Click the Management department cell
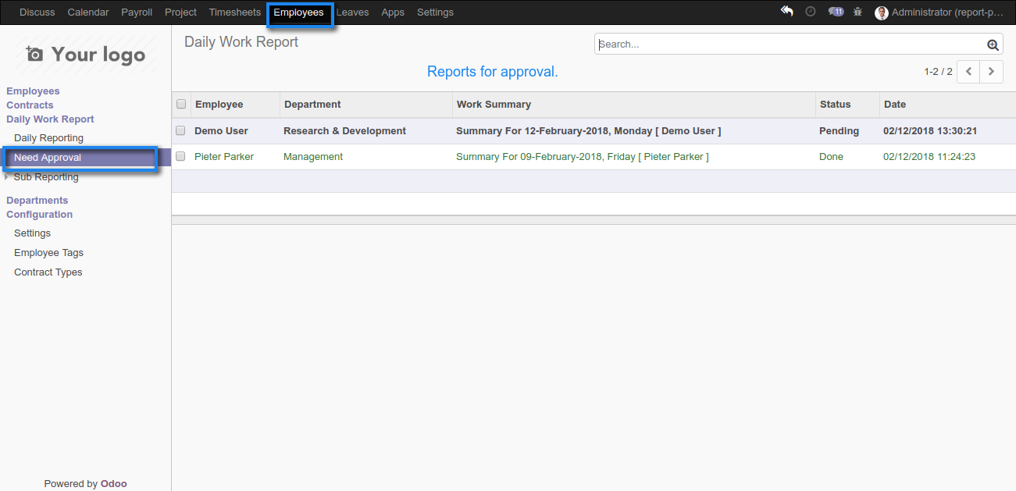 [313, 157]
